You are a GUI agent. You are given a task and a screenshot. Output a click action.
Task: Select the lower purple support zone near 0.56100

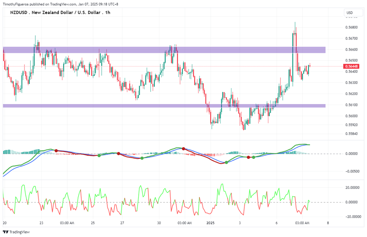pyautogui.click(x=164, y=106)
